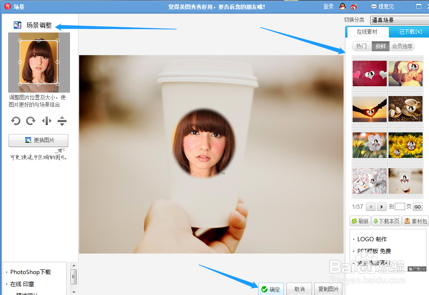Select the 会员独享 filter
The height and width of the screenshot is (295, 429).
click(x=402, y=46)
